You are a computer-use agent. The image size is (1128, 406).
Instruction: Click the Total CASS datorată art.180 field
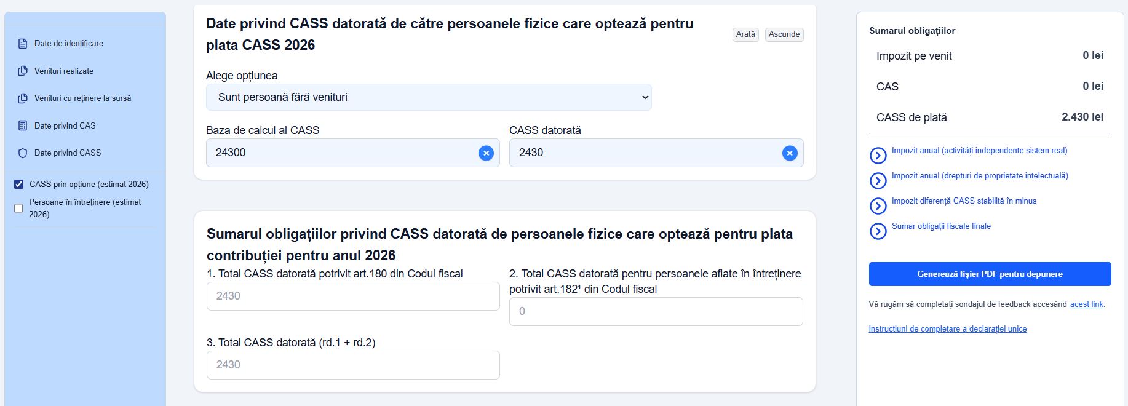click(353, 297)
